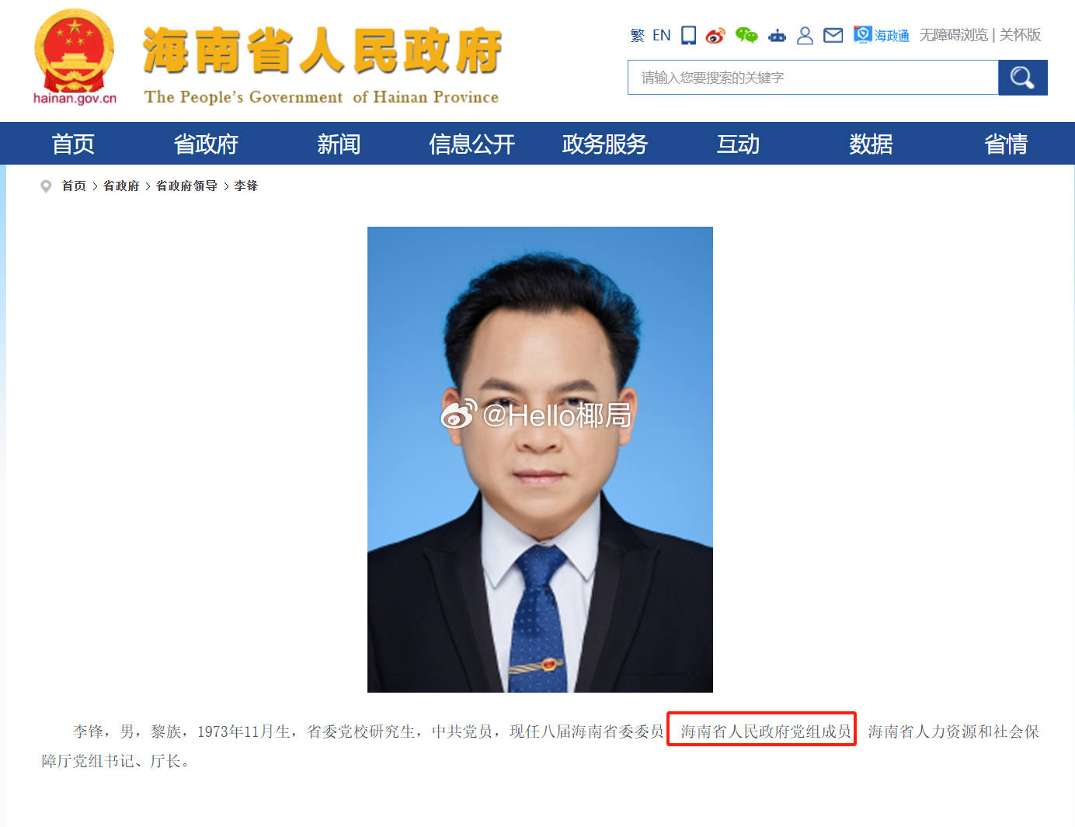
Task: Switch to traditional Chinese 繁
Action: point(637,36)
